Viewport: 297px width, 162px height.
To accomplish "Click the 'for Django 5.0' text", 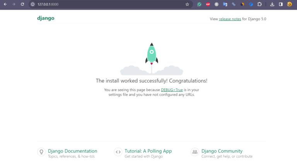I will (254, 19).
